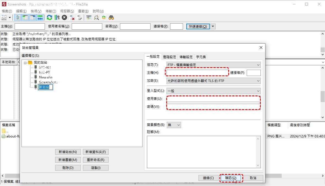Click the 使用者(U) username input
Screen dimensions: 325x186
click(x=213, y=99)
